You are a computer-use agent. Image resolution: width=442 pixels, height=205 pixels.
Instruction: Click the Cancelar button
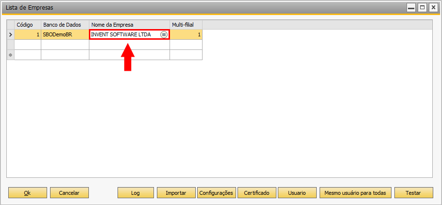tap(69, 193)
